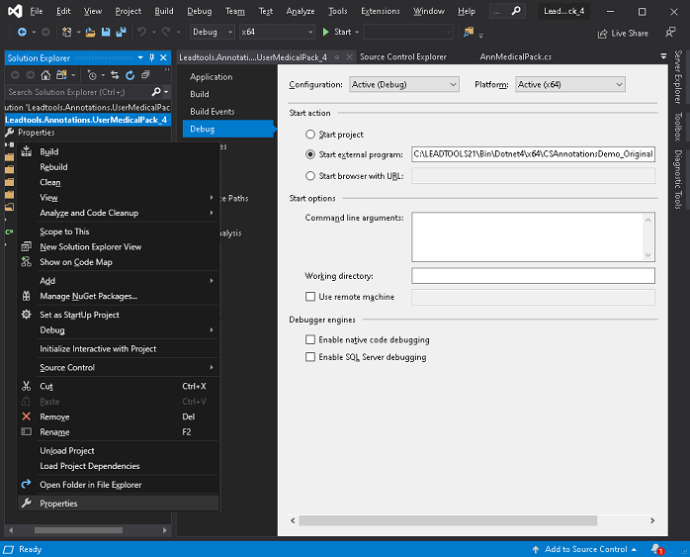Click Solution Explorer search magnifier icon
Screen dimensions: 690x557
(156, 92)
